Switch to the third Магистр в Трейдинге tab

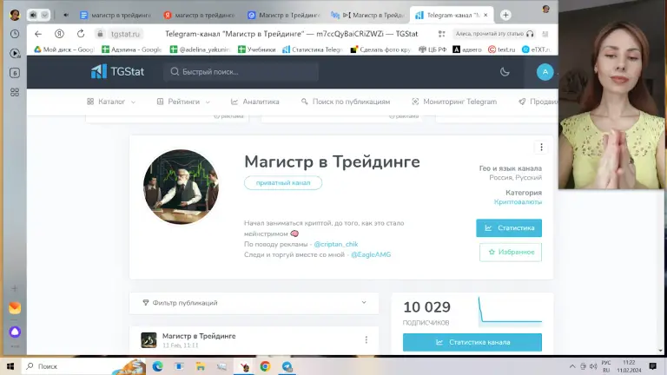click(283, 15)
